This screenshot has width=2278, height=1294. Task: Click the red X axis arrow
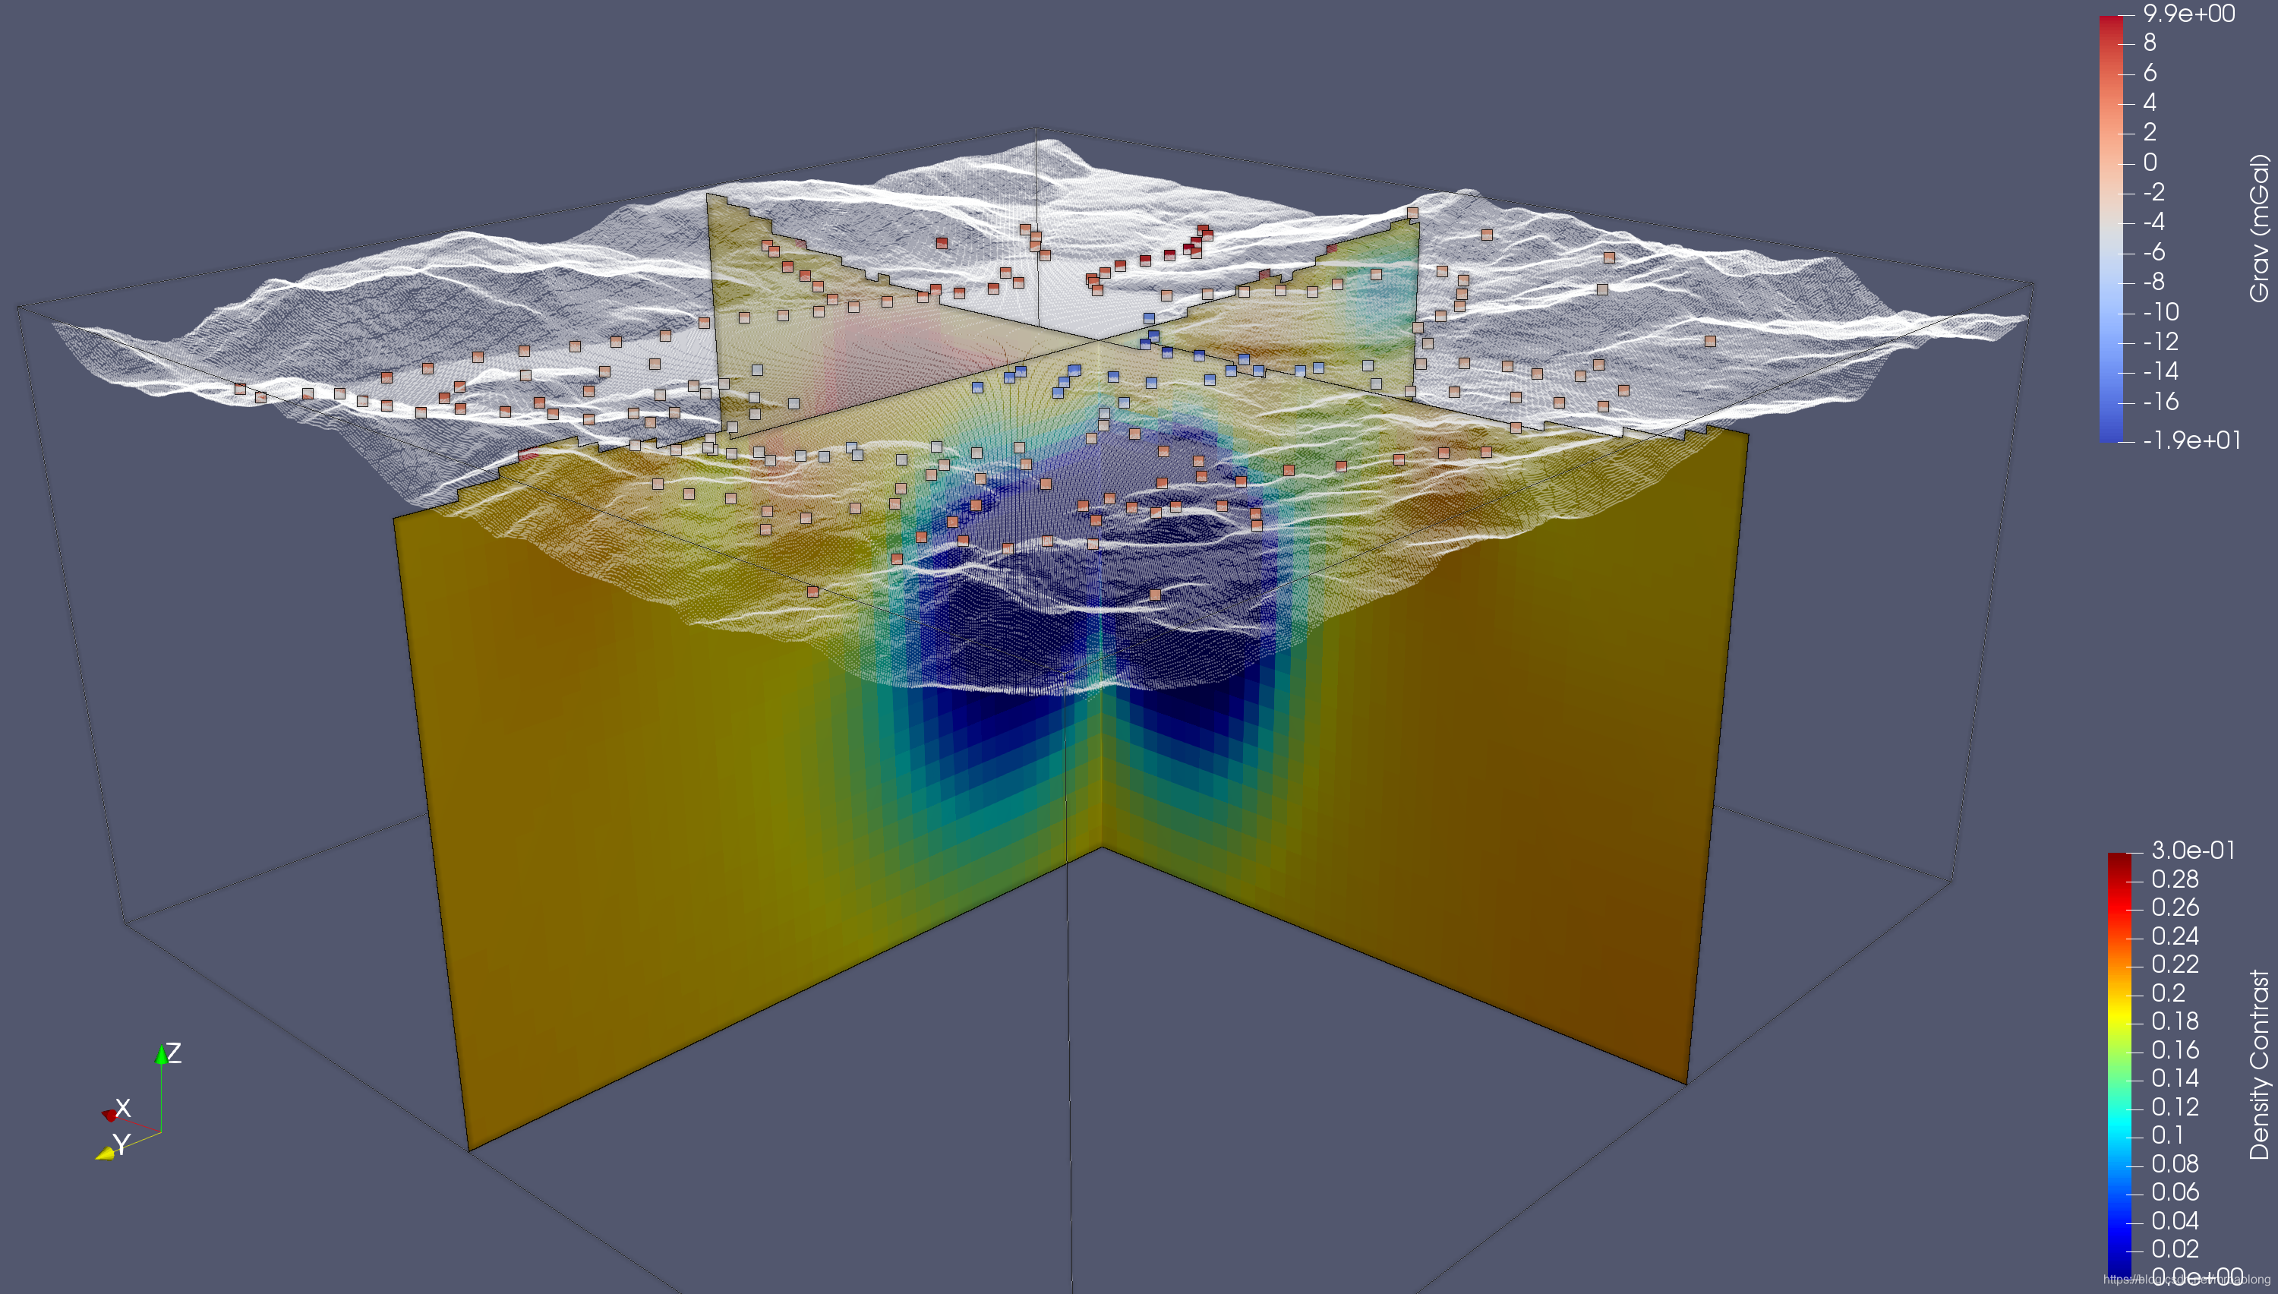click(x=110, y=1115)
